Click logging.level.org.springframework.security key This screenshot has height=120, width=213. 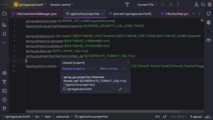point(54,26)
